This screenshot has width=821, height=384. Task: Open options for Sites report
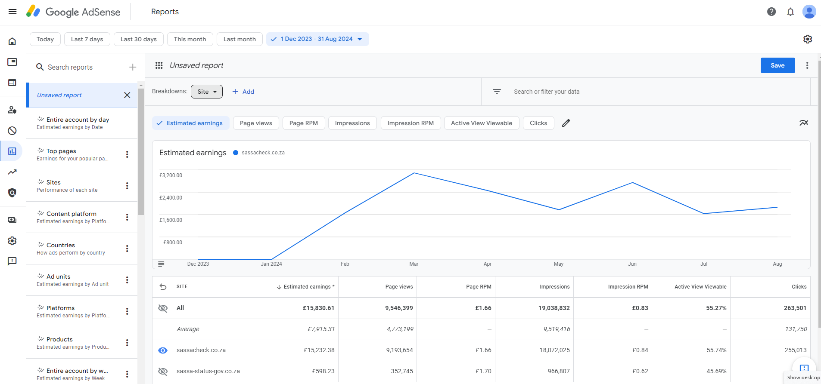(127, 186)
